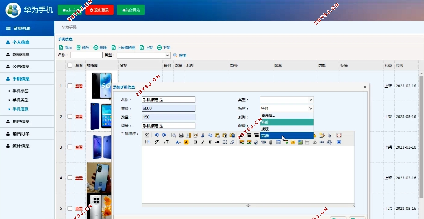Click the page break icon
This screenshot has width=424, height=219.
click(307, 142)
